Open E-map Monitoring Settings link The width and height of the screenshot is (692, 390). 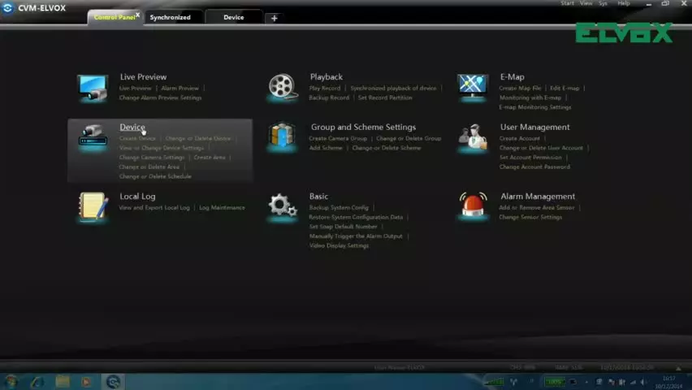coord(535,107)
